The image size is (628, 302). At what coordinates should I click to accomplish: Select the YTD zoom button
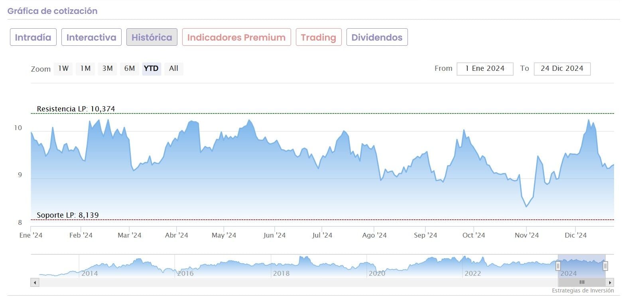click(151, 68)
